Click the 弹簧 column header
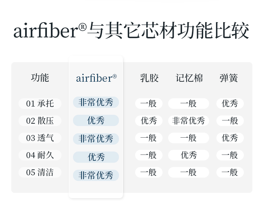This screenshot has width=261, height=217. (229, 78)
